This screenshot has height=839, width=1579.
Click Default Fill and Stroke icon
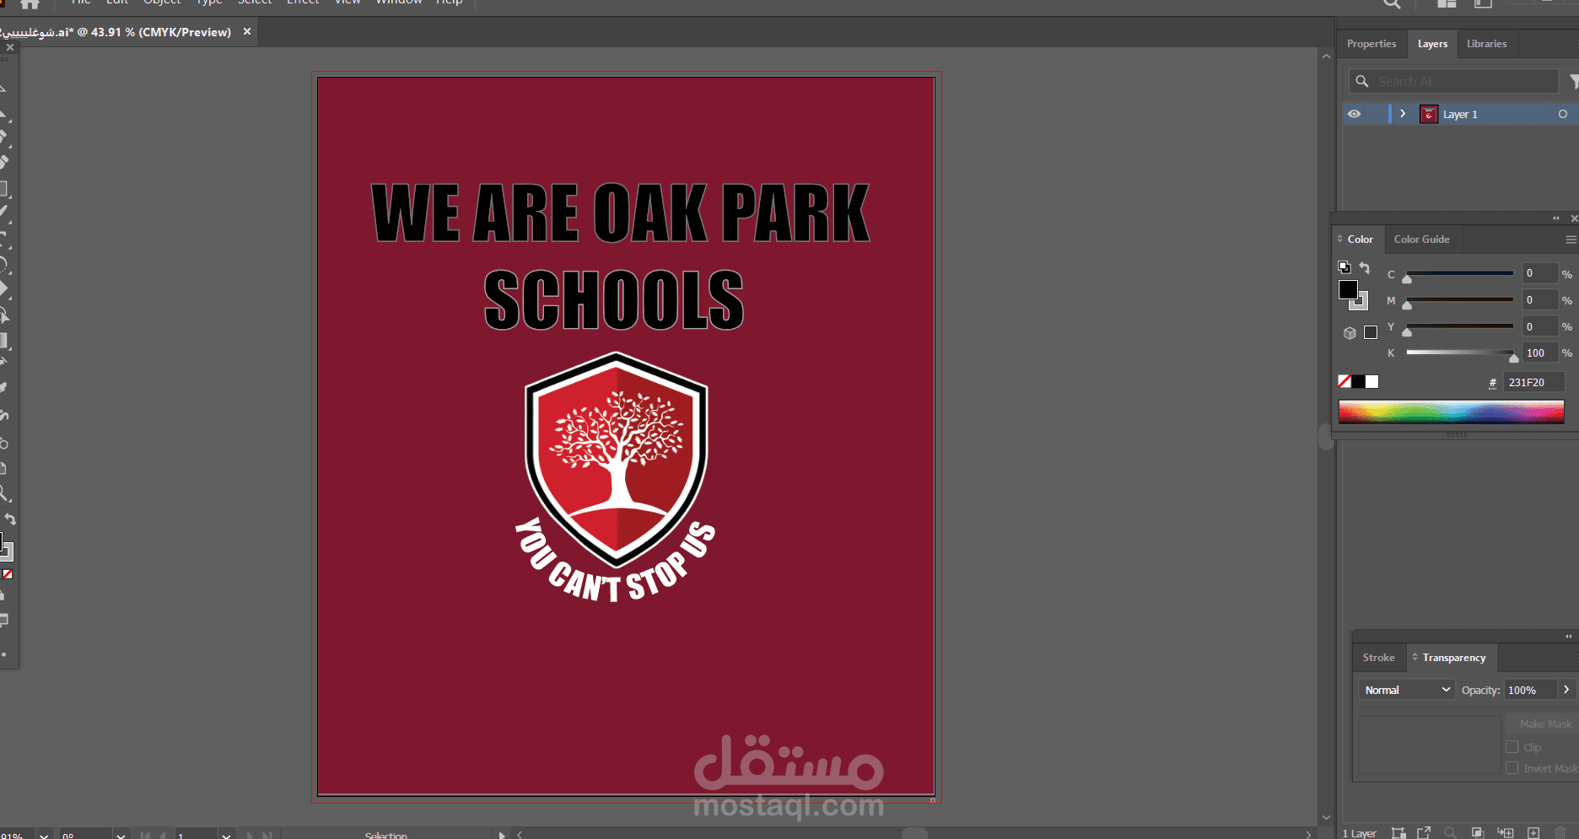coord(1344,267)
